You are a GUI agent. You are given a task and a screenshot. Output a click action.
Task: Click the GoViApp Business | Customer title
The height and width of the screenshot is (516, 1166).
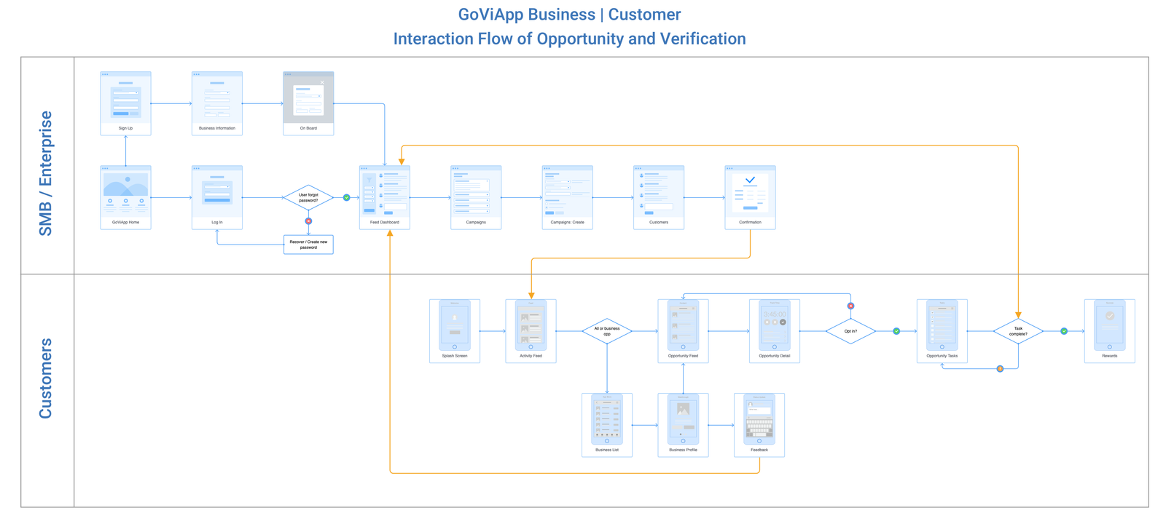(570, 15)
